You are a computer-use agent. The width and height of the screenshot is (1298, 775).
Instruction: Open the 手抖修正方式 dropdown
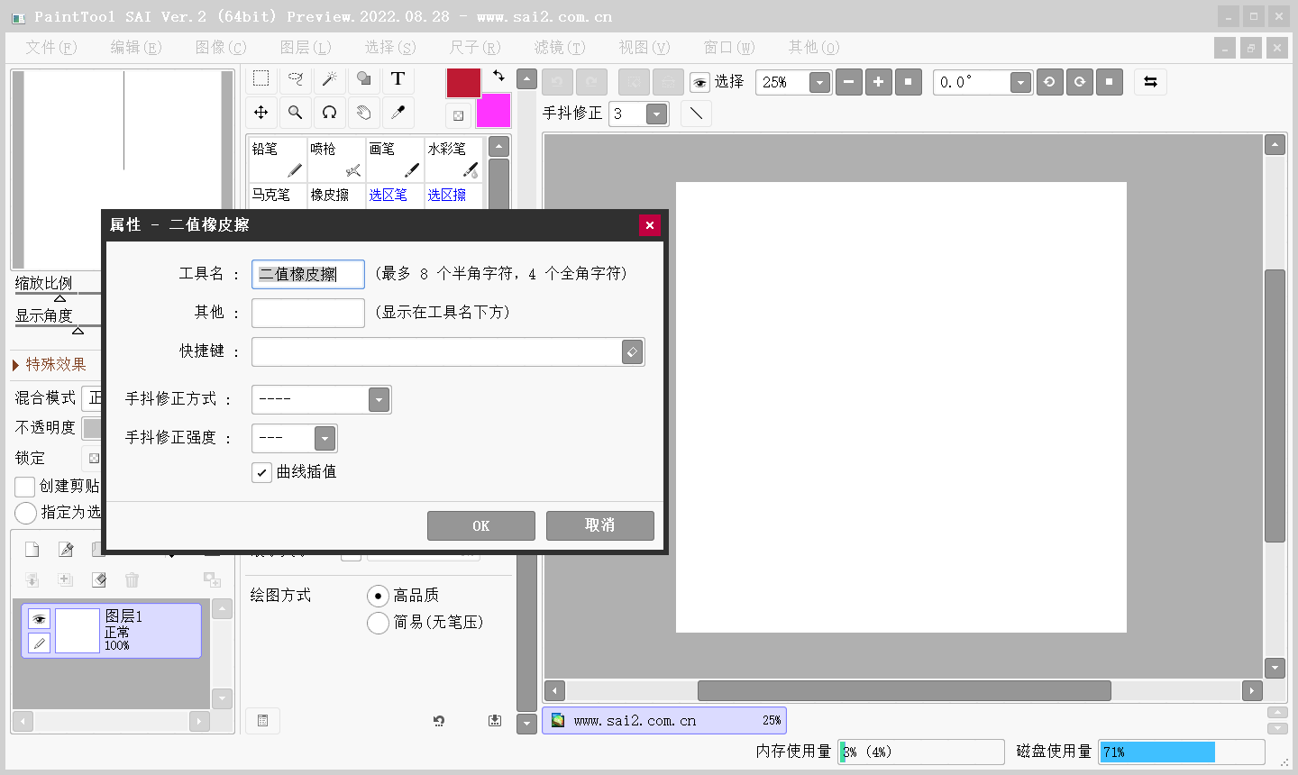[379, 399]
